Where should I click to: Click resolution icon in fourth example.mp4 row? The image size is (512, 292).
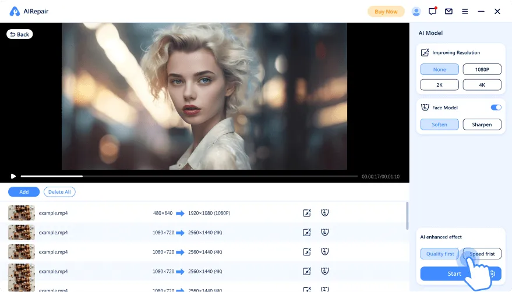[307, 271]
